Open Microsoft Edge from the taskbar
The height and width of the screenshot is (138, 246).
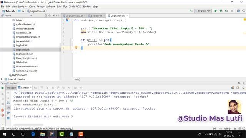[x=33, y=134]
